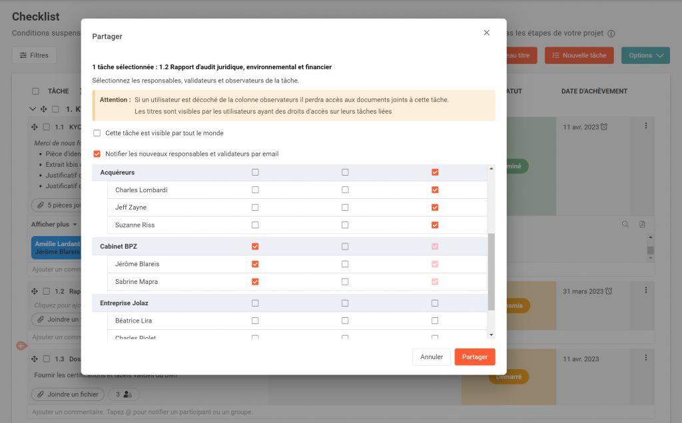
Task: Uncheck 'Notifier les nouveaux responsables' checkbox
Action: tap(97, 154)
